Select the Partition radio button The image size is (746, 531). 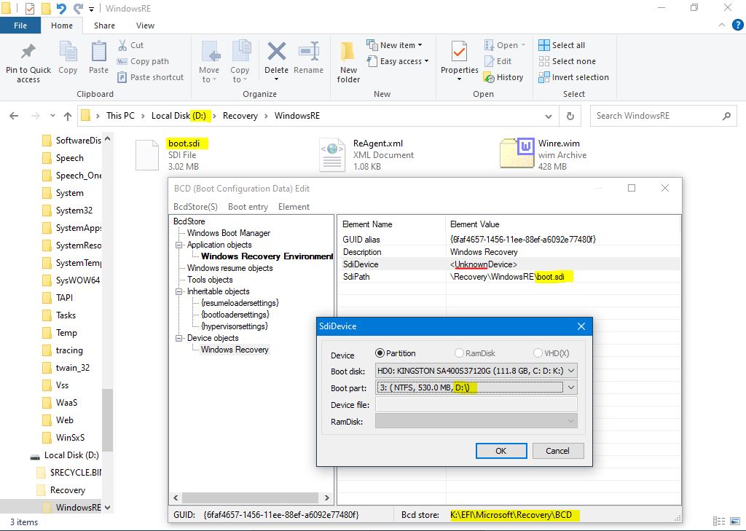tap(380, 353)
